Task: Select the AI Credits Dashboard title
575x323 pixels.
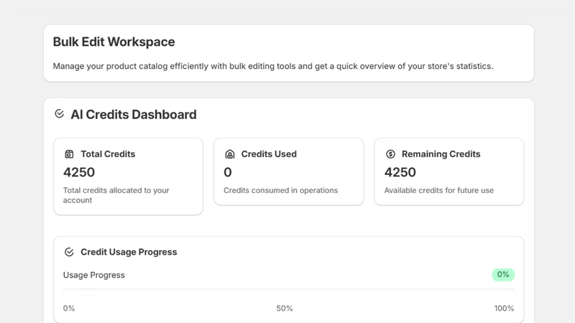Action: [134, 115]
